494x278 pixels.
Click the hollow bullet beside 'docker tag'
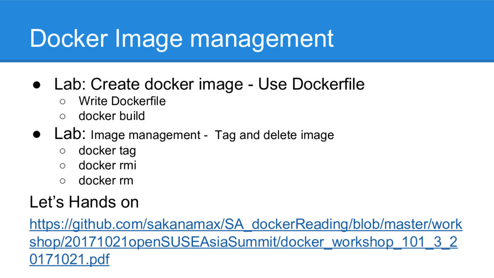click(x=62, y=151)
